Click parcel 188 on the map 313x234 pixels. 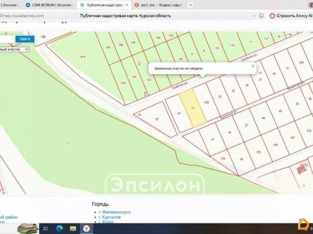pyautogui.click(x=43, y=37)
